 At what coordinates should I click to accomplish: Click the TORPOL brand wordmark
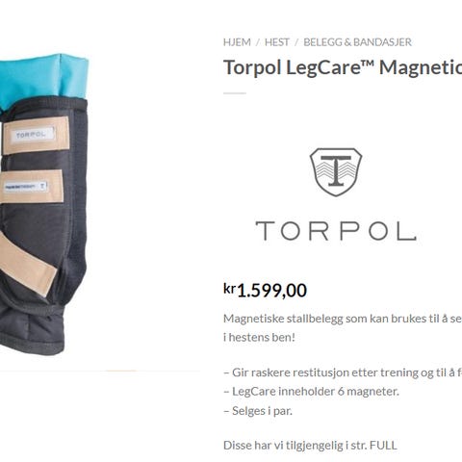pos(336,231)
